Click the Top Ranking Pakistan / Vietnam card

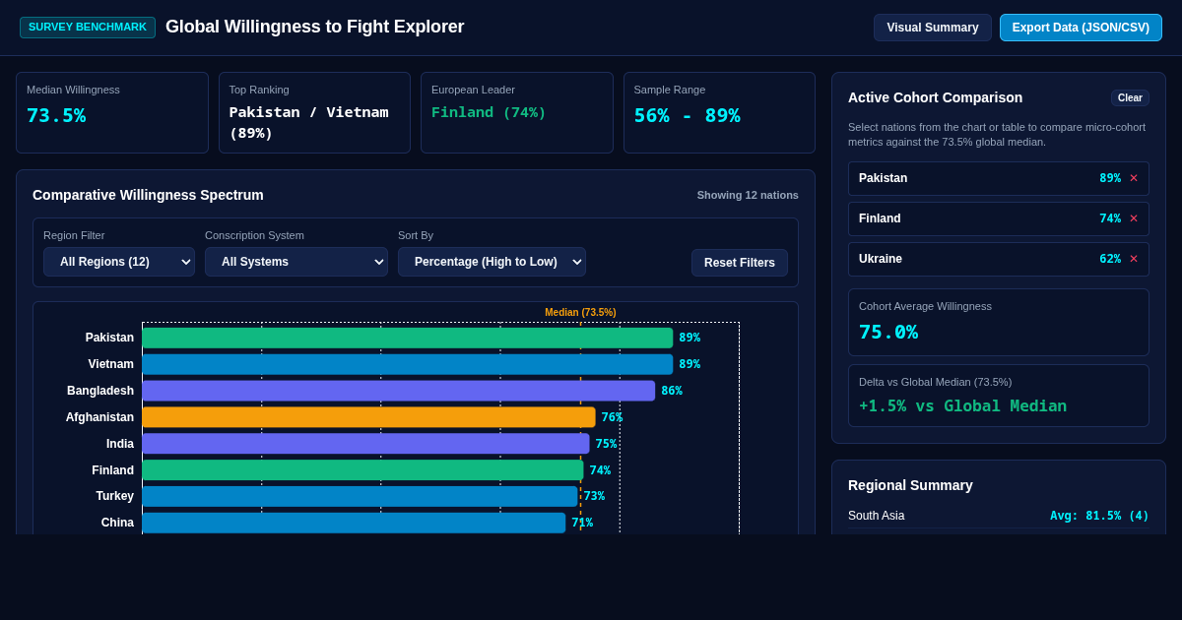tap(314, 112)
